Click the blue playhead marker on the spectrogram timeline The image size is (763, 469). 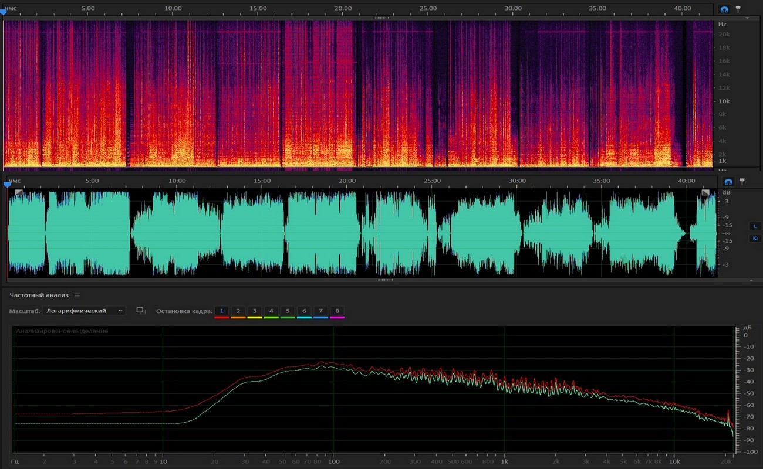click(x=3, y=12)
